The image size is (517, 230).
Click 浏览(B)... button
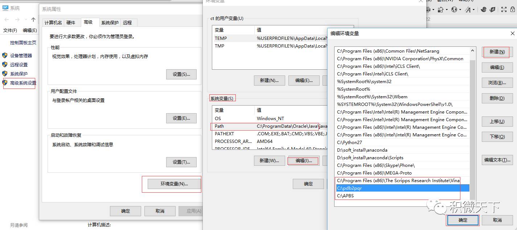[x=497, y=83]
